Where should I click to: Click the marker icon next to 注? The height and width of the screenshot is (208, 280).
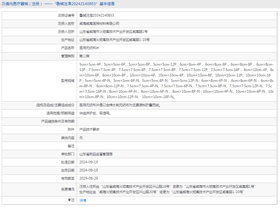pyautogui.click(x=69, y=200)
